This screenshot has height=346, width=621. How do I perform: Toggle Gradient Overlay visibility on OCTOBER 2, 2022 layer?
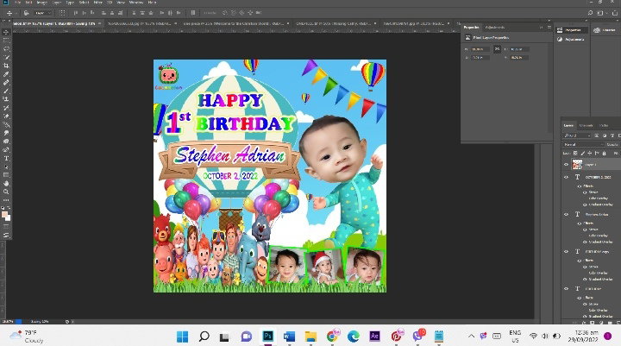585,204
